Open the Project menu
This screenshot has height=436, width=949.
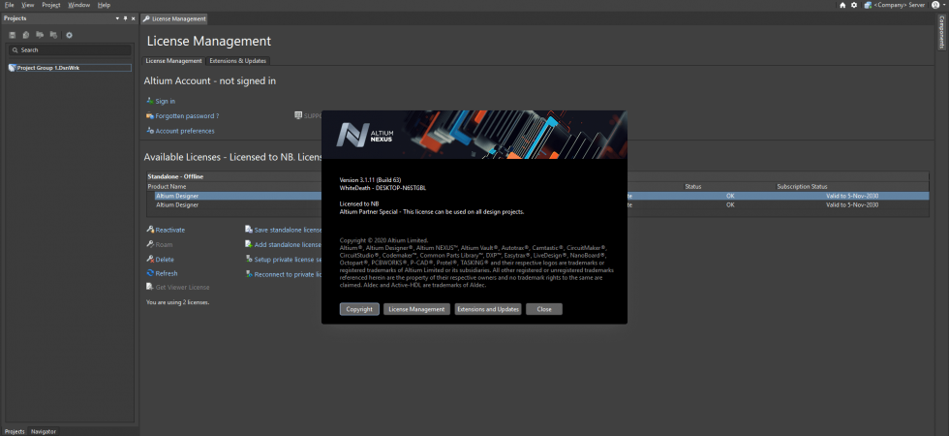point(50,5)
